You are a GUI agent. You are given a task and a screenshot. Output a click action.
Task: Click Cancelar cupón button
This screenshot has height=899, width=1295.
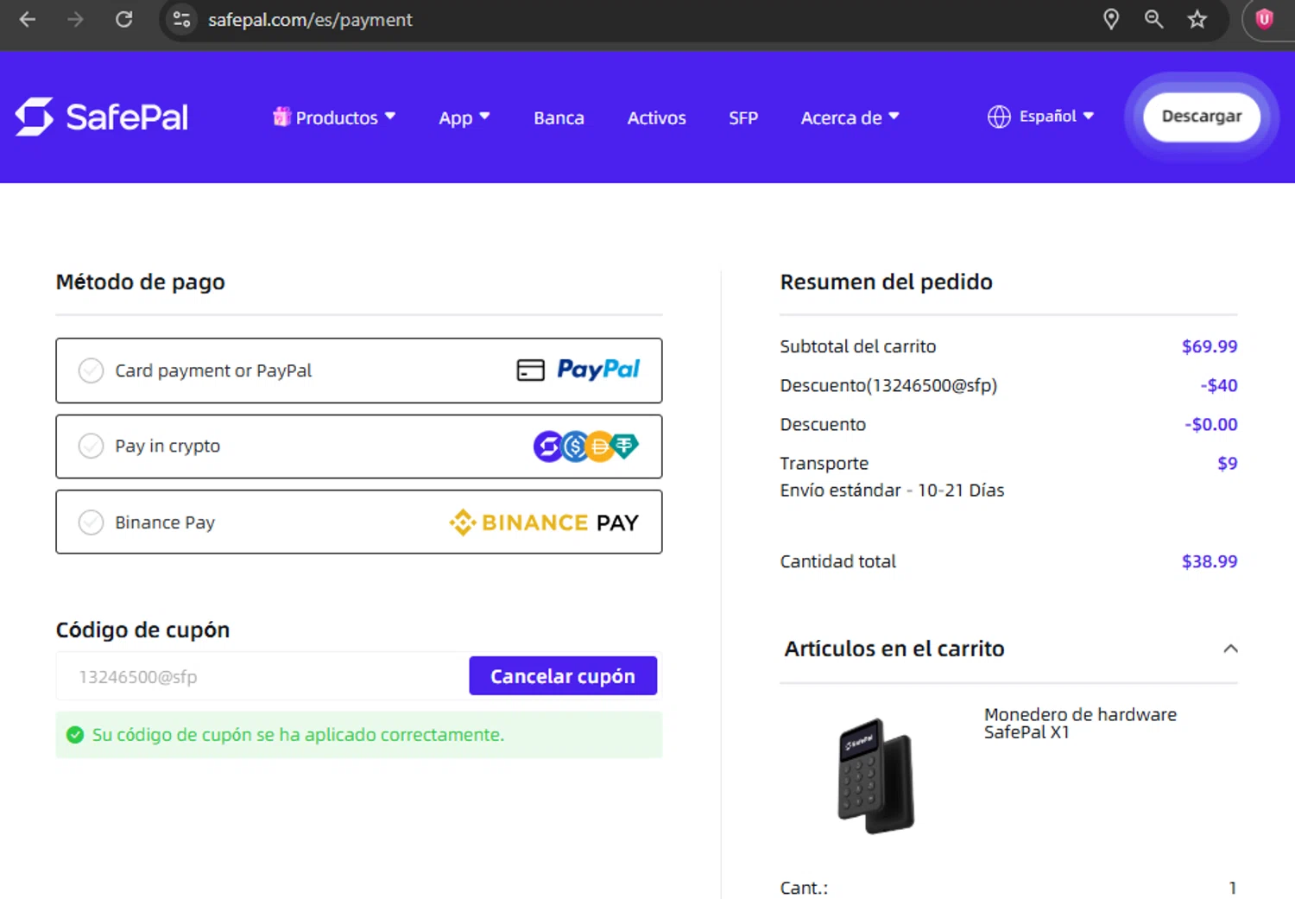563,676
